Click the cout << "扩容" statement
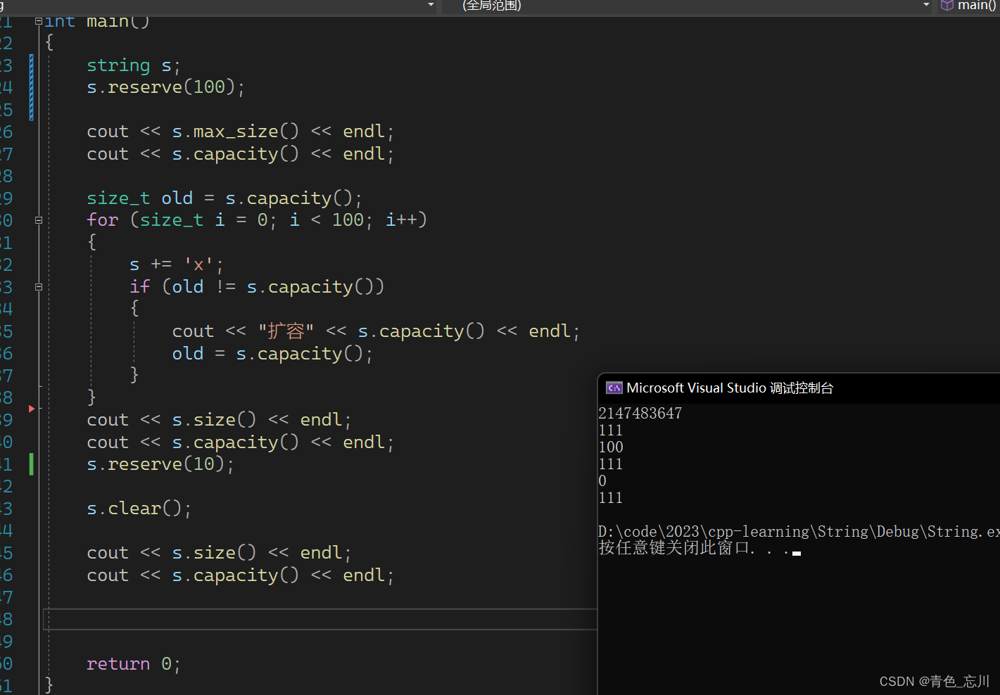 [x=376, y=331]
